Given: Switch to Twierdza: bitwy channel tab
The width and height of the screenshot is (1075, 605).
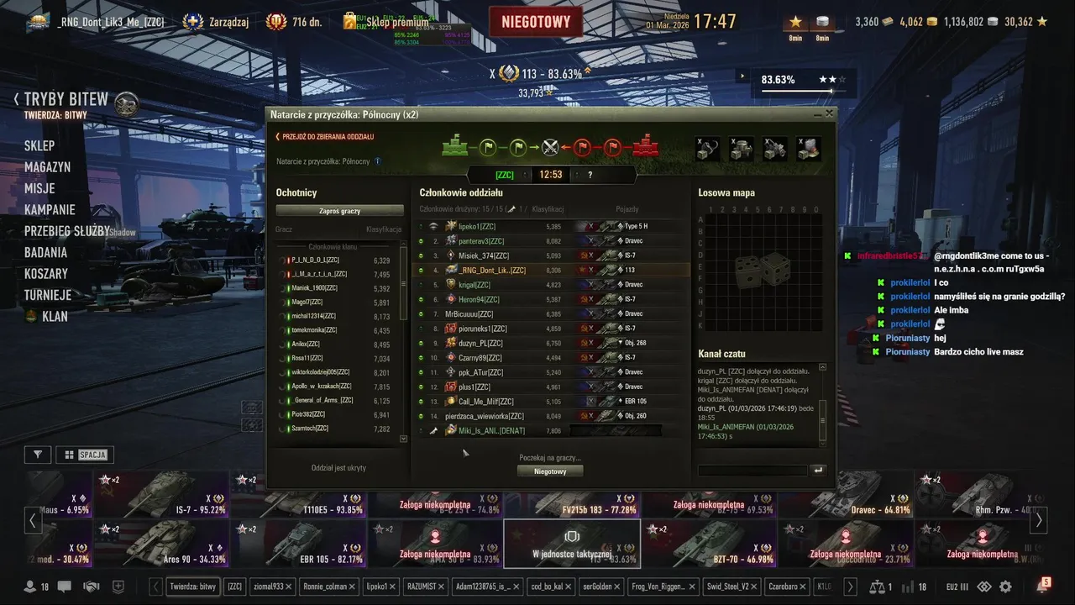Looking at the screenshot, I should click(193, 587).
